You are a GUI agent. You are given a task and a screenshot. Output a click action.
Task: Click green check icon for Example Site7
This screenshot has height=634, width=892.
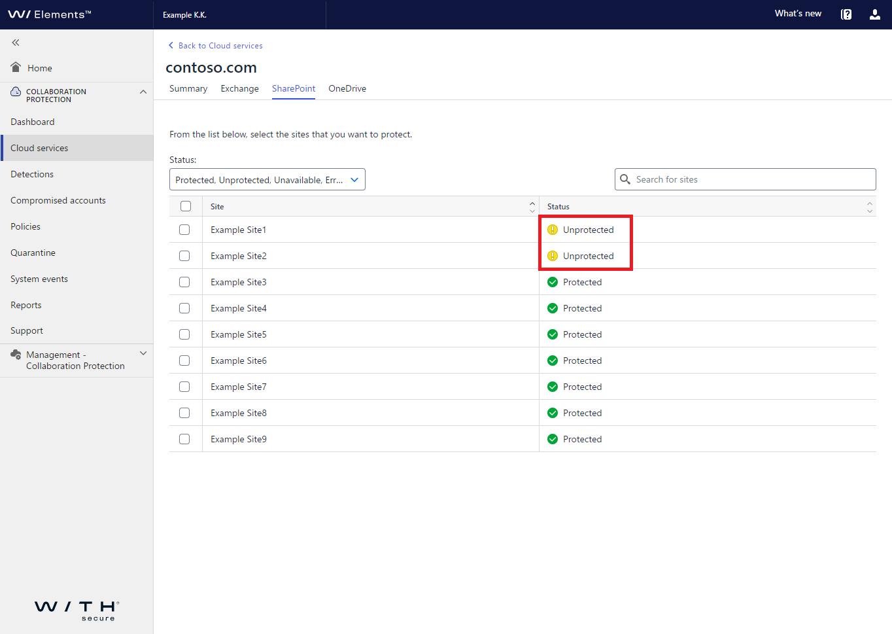[553, 387]
